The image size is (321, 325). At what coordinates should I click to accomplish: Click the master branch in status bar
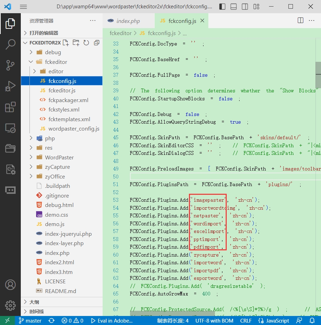(x=30, y=321)
